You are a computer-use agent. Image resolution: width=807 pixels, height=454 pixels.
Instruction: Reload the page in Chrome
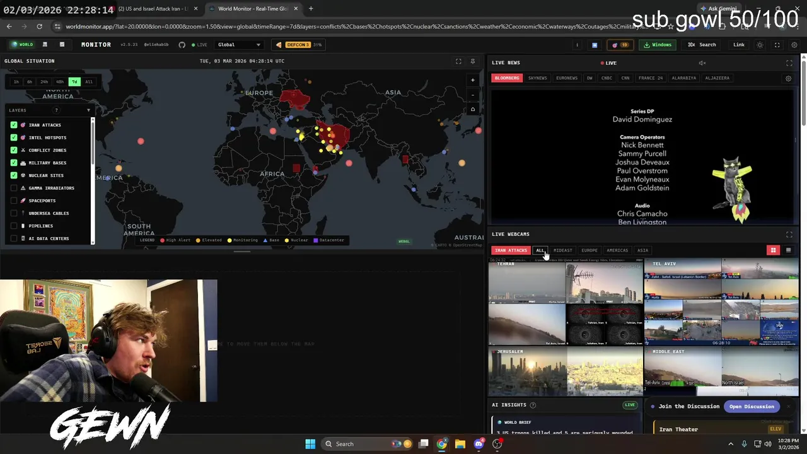tap(39, 26)
